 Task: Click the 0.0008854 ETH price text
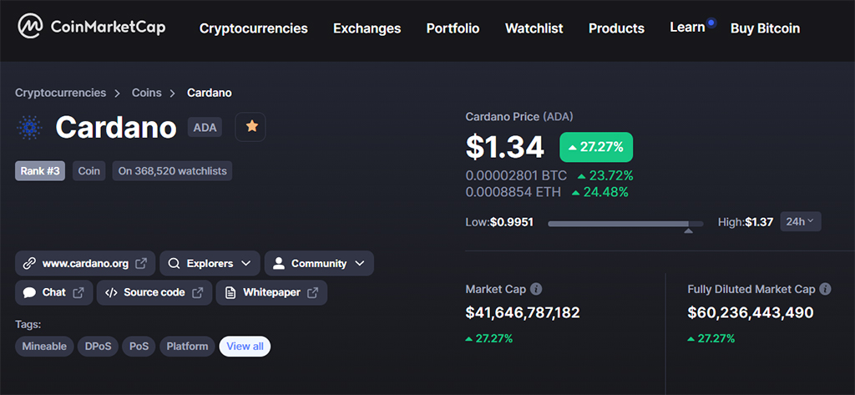pyautogui.click(x=514, y=192)
